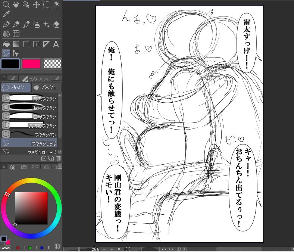Viewport: 294px width, 252px height.
Task: Select the Correct line tool
Action: pyautogui.click(x=16, y=53)
